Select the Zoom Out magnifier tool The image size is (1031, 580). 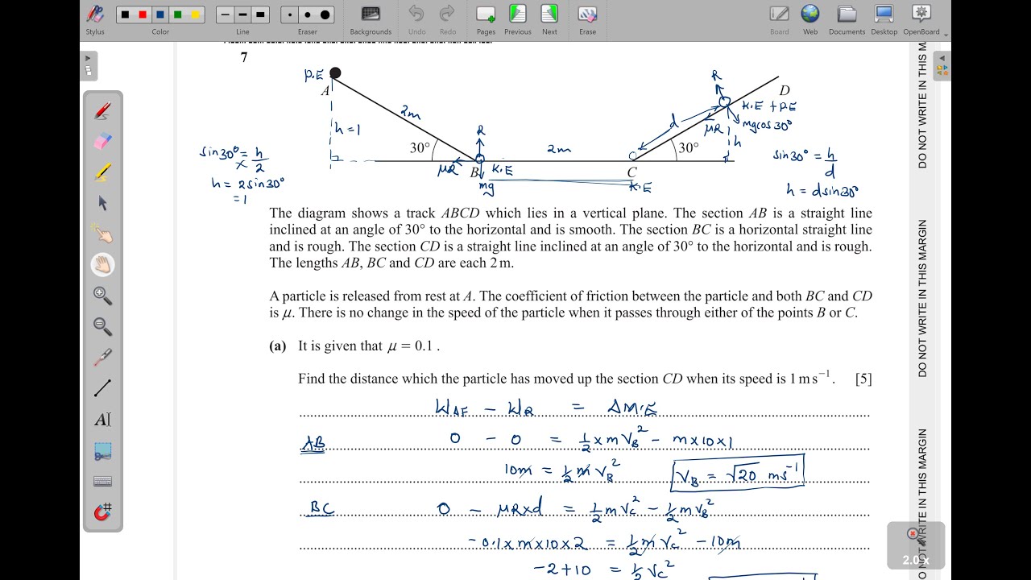point(102,326)
